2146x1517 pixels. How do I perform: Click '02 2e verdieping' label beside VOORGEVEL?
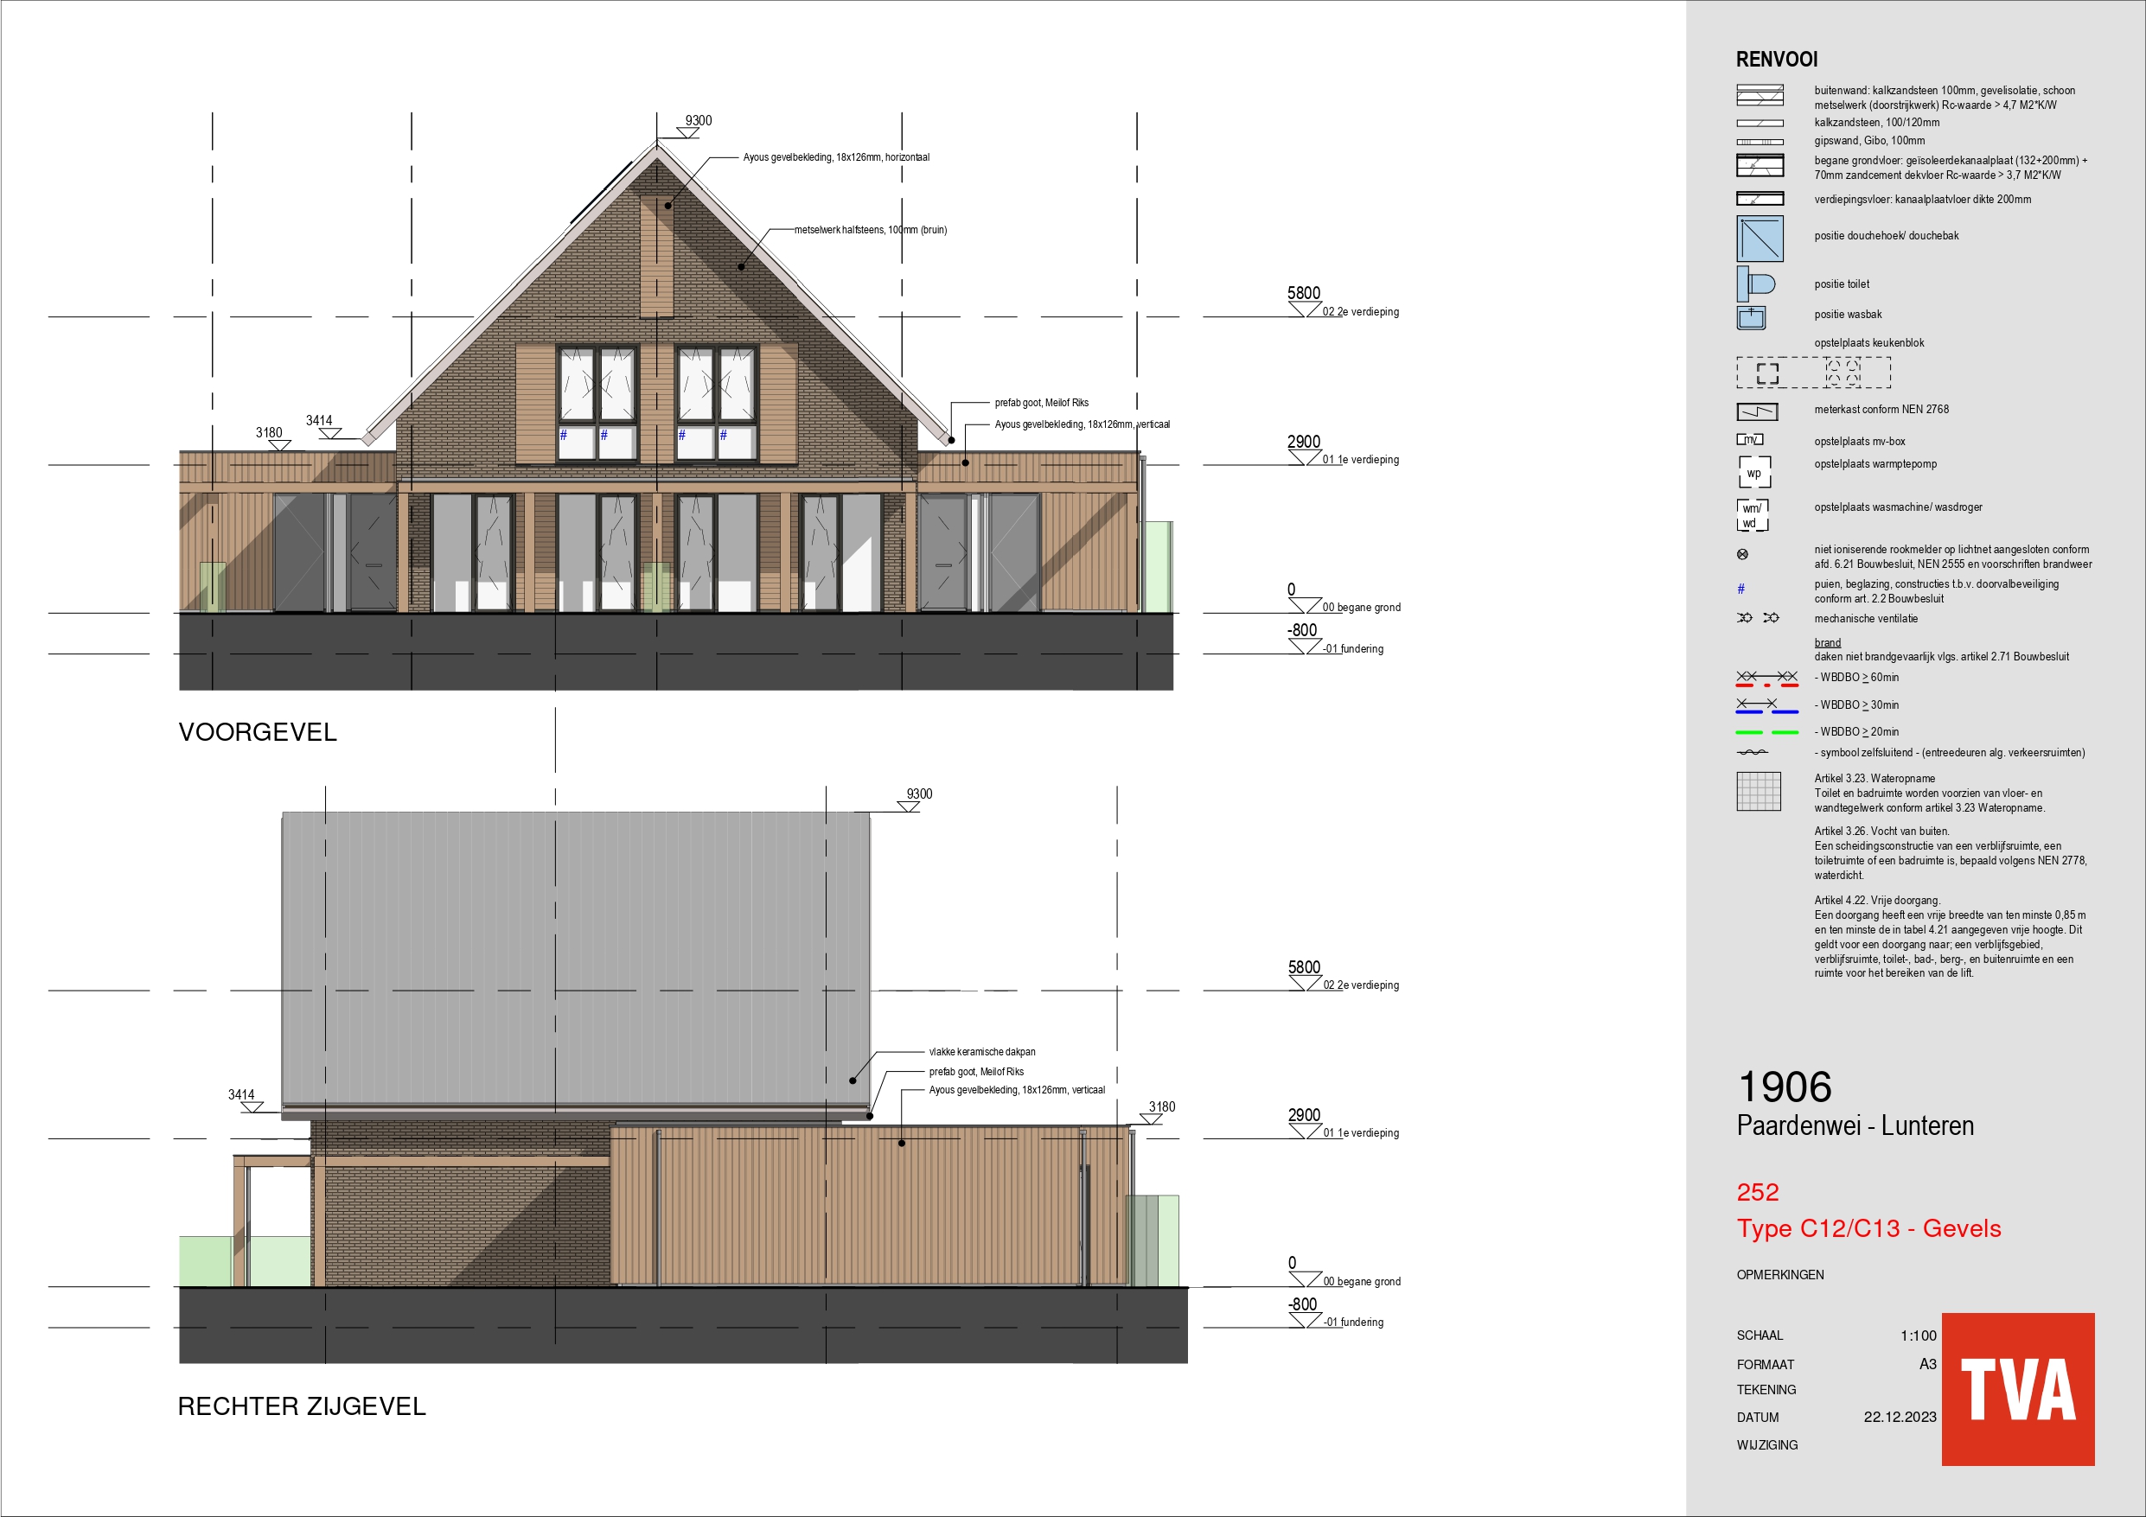[x=1360, y=312]
